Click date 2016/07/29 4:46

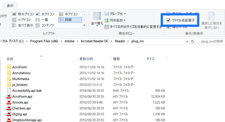coord(91,102)
